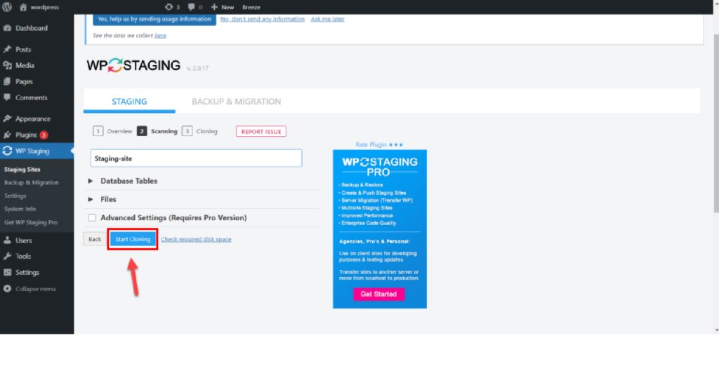Screen dimensions: 719x380
Task: Open the wordpress site home icon
Action: coord(23,7)
